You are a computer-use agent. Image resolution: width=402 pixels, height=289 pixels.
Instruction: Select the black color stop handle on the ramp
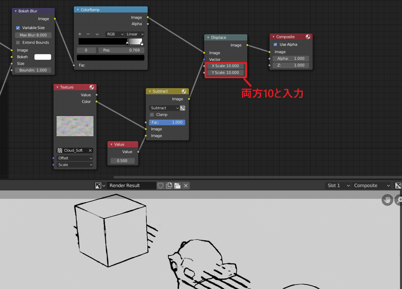pos(127,44)
